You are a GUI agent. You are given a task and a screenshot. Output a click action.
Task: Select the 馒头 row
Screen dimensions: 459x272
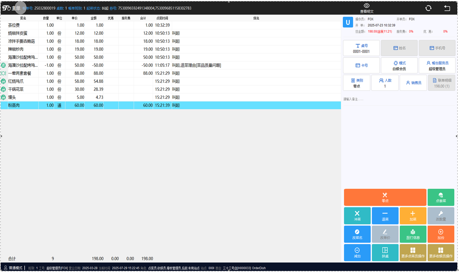[x=171, y=97]
